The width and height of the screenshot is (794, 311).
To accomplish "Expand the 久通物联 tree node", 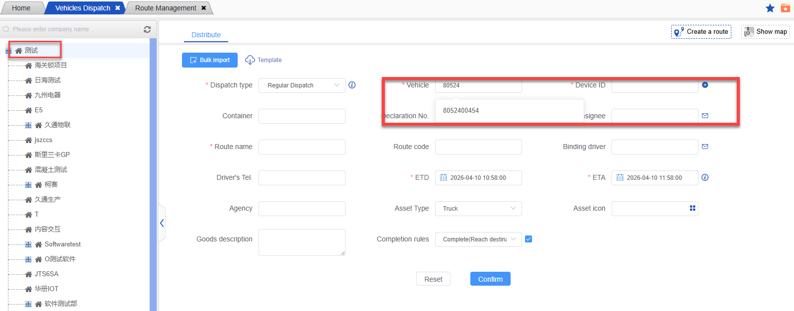I will click(28, 125).
